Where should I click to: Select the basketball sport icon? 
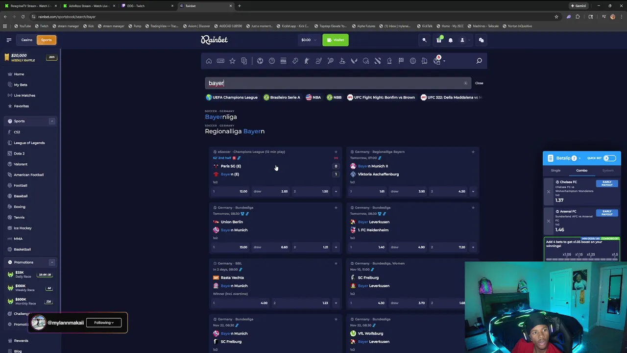[272, 61]
